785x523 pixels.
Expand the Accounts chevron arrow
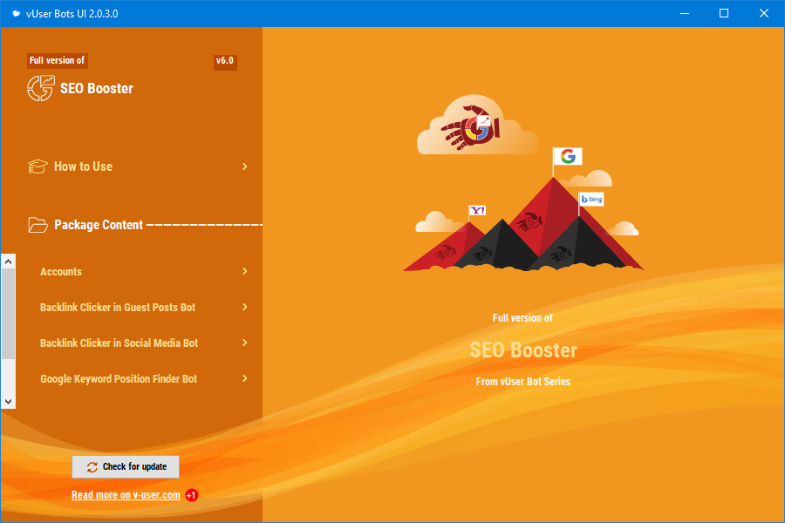(x=245, y=272)
